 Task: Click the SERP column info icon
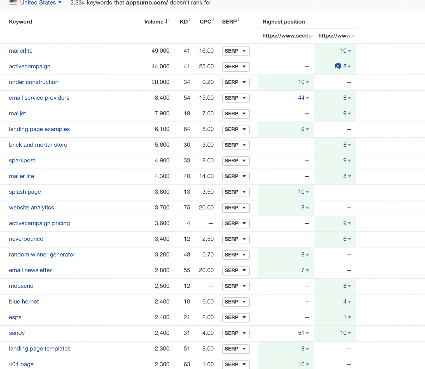tap(238, 20)
